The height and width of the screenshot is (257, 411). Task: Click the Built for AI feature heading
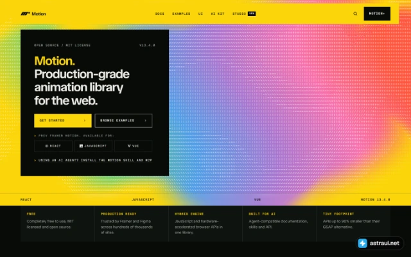point(262,214)
